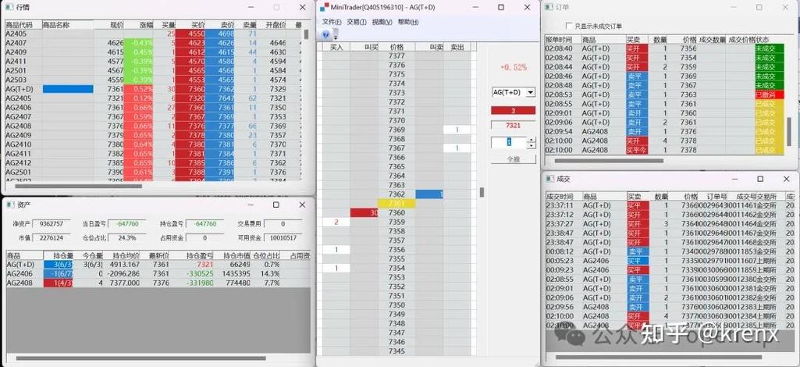Click the MiniTrader app icon in title bar

324,7
